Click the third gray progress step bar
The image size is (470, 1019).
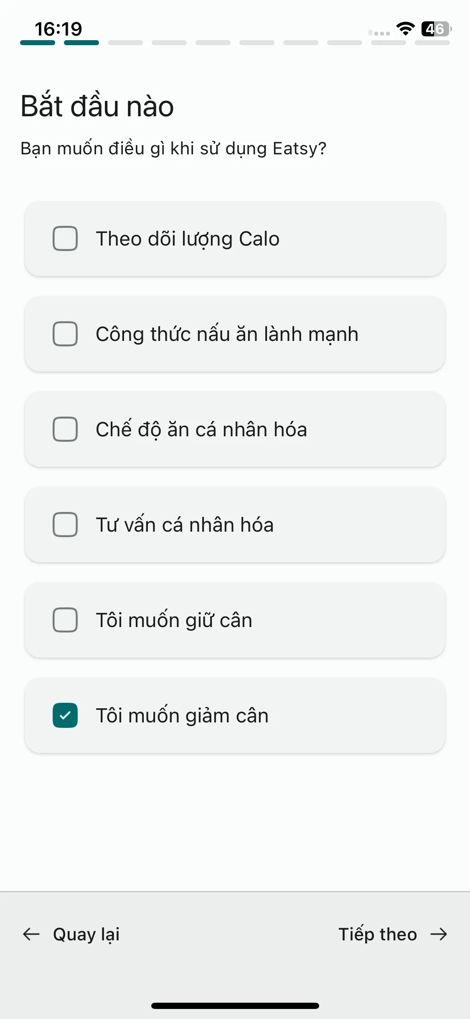[x=125, y=43]
